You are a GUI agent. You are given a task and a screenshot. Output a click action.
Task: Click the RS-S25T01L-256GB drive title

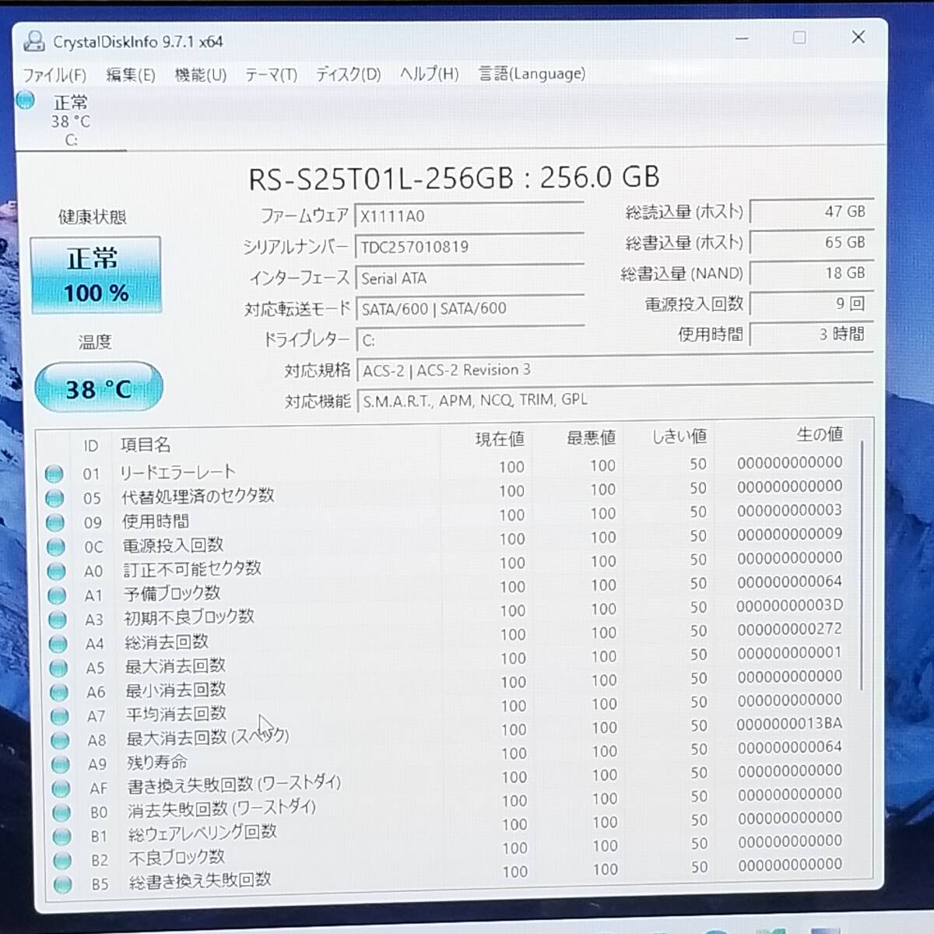pos(454,178)
